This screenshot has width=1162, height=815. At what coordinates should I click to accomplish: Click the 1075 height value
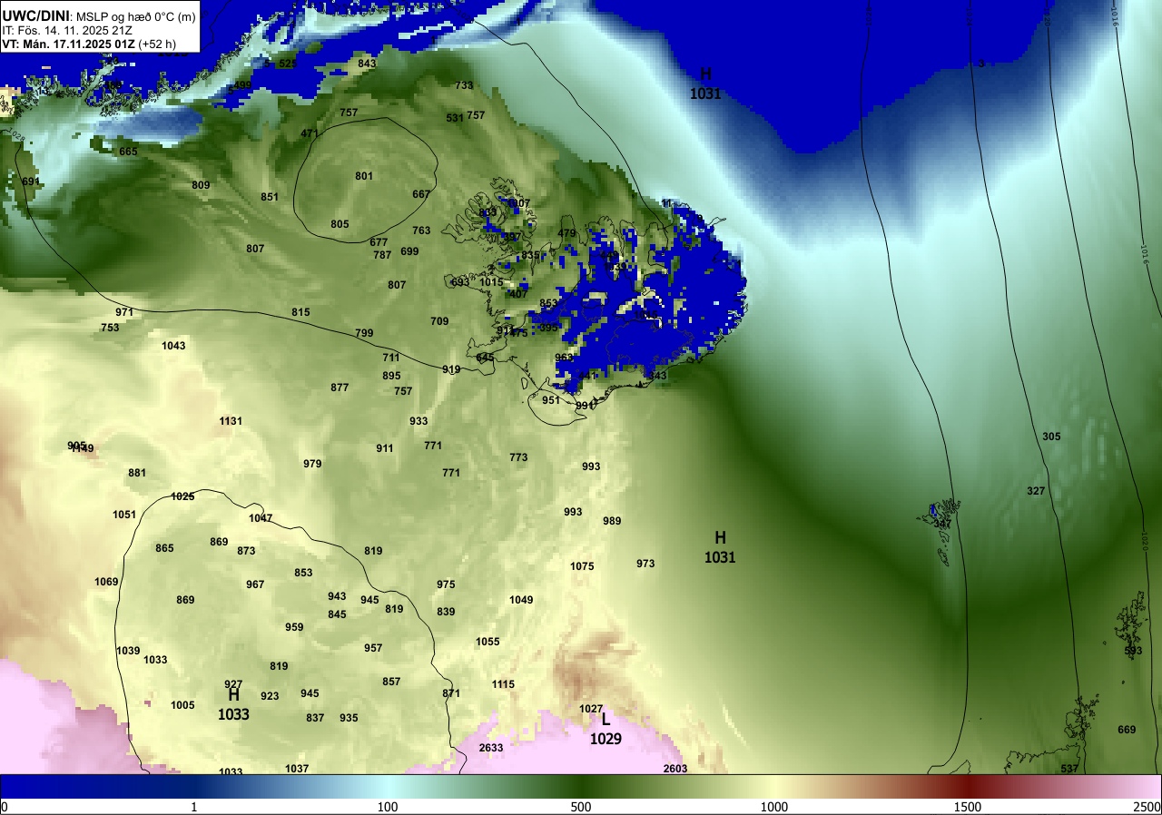tap(582, 566)
